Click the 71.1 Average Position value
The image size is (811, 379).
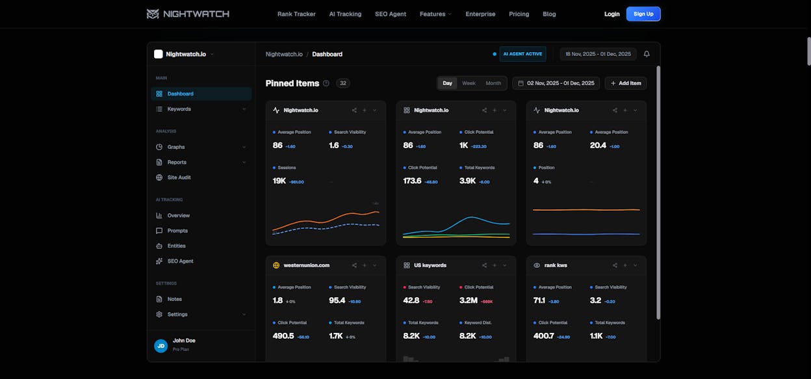coord(539,300)
